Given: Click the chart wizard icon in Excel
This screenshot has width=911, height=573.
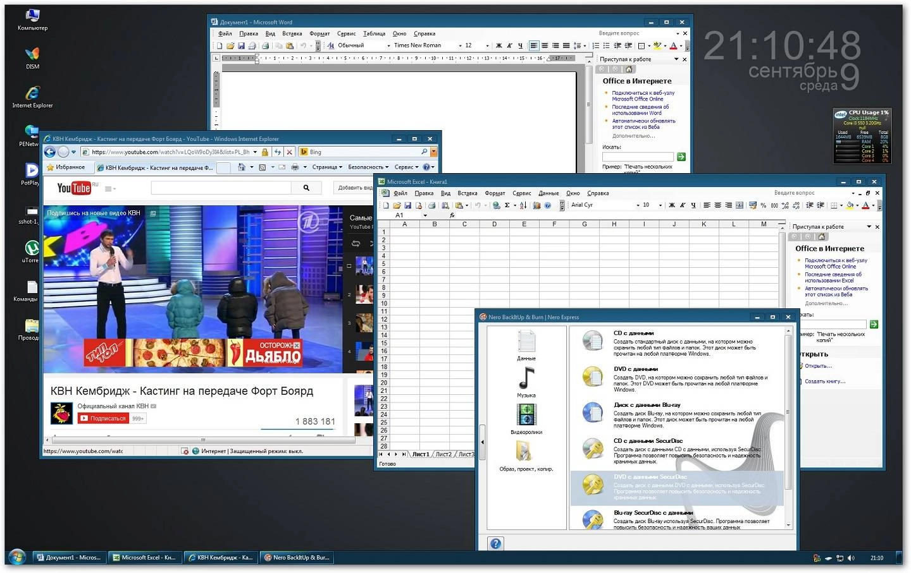Looking at the screenshot, I should pyautogui.click(x=536, y=205).
